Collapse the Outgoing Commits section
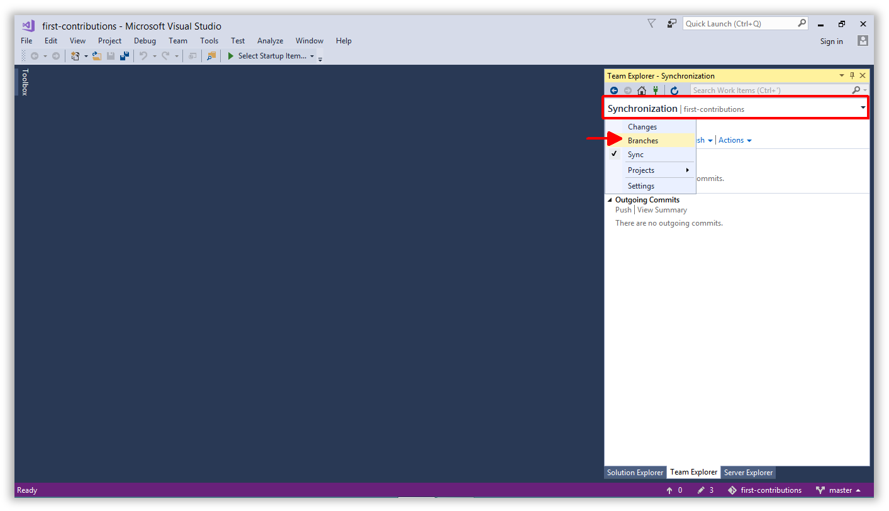The image size is (889, 511). point(610,200)
